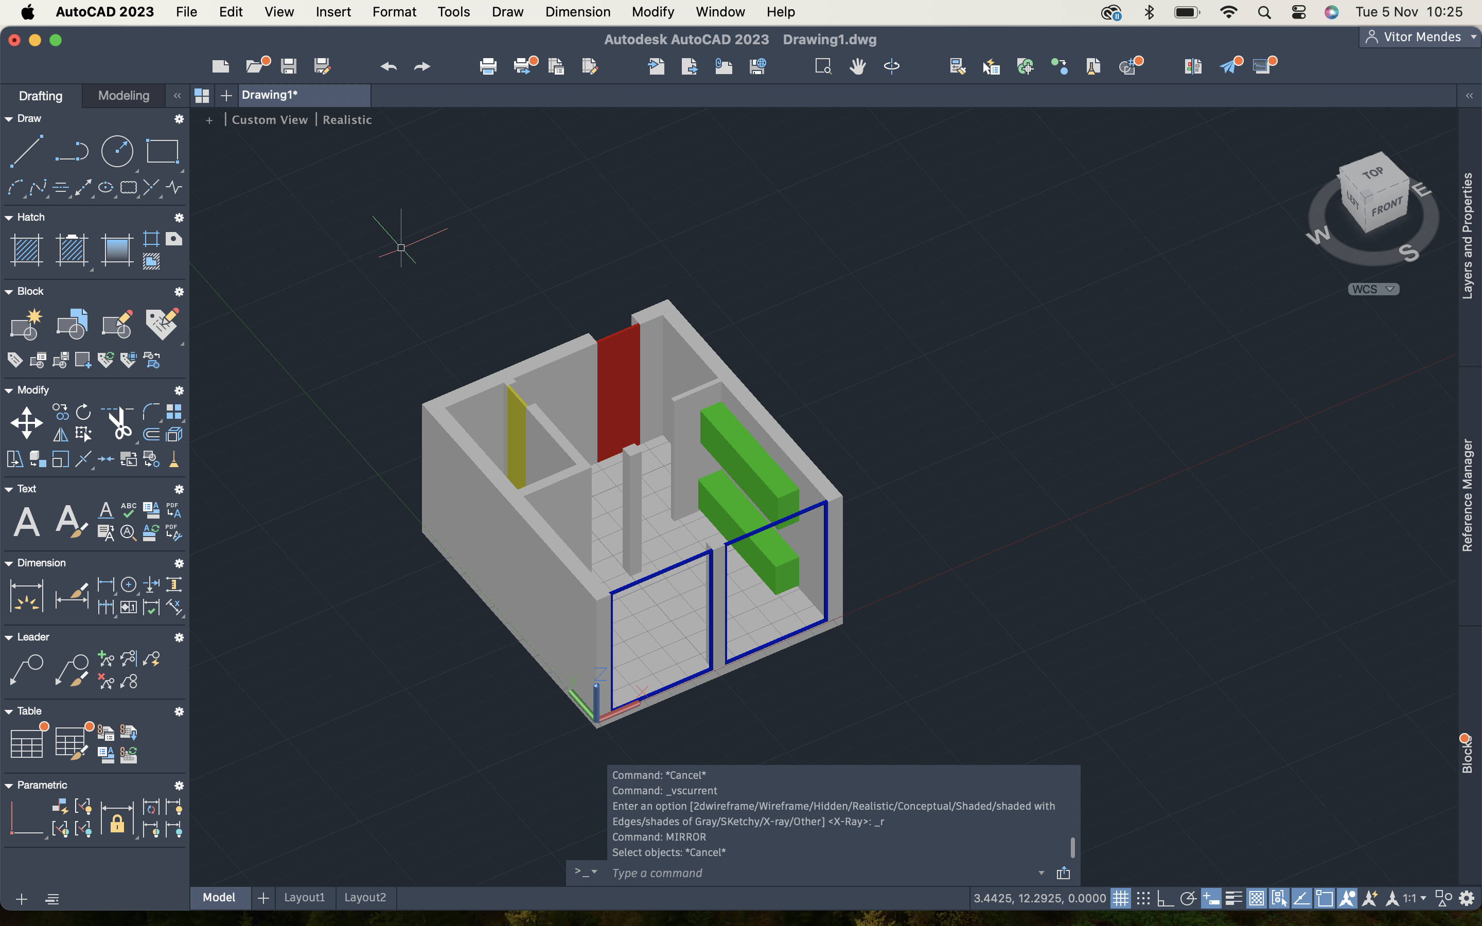Click the Purge broom icon
1482x926 pixels.
pos(174,459)
